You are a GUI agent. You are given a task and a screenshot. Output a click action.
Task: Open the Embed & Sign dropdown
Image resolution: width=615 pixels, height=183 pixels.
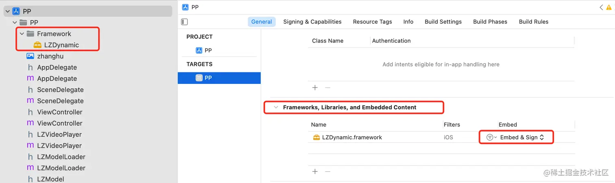click(522, 137)
